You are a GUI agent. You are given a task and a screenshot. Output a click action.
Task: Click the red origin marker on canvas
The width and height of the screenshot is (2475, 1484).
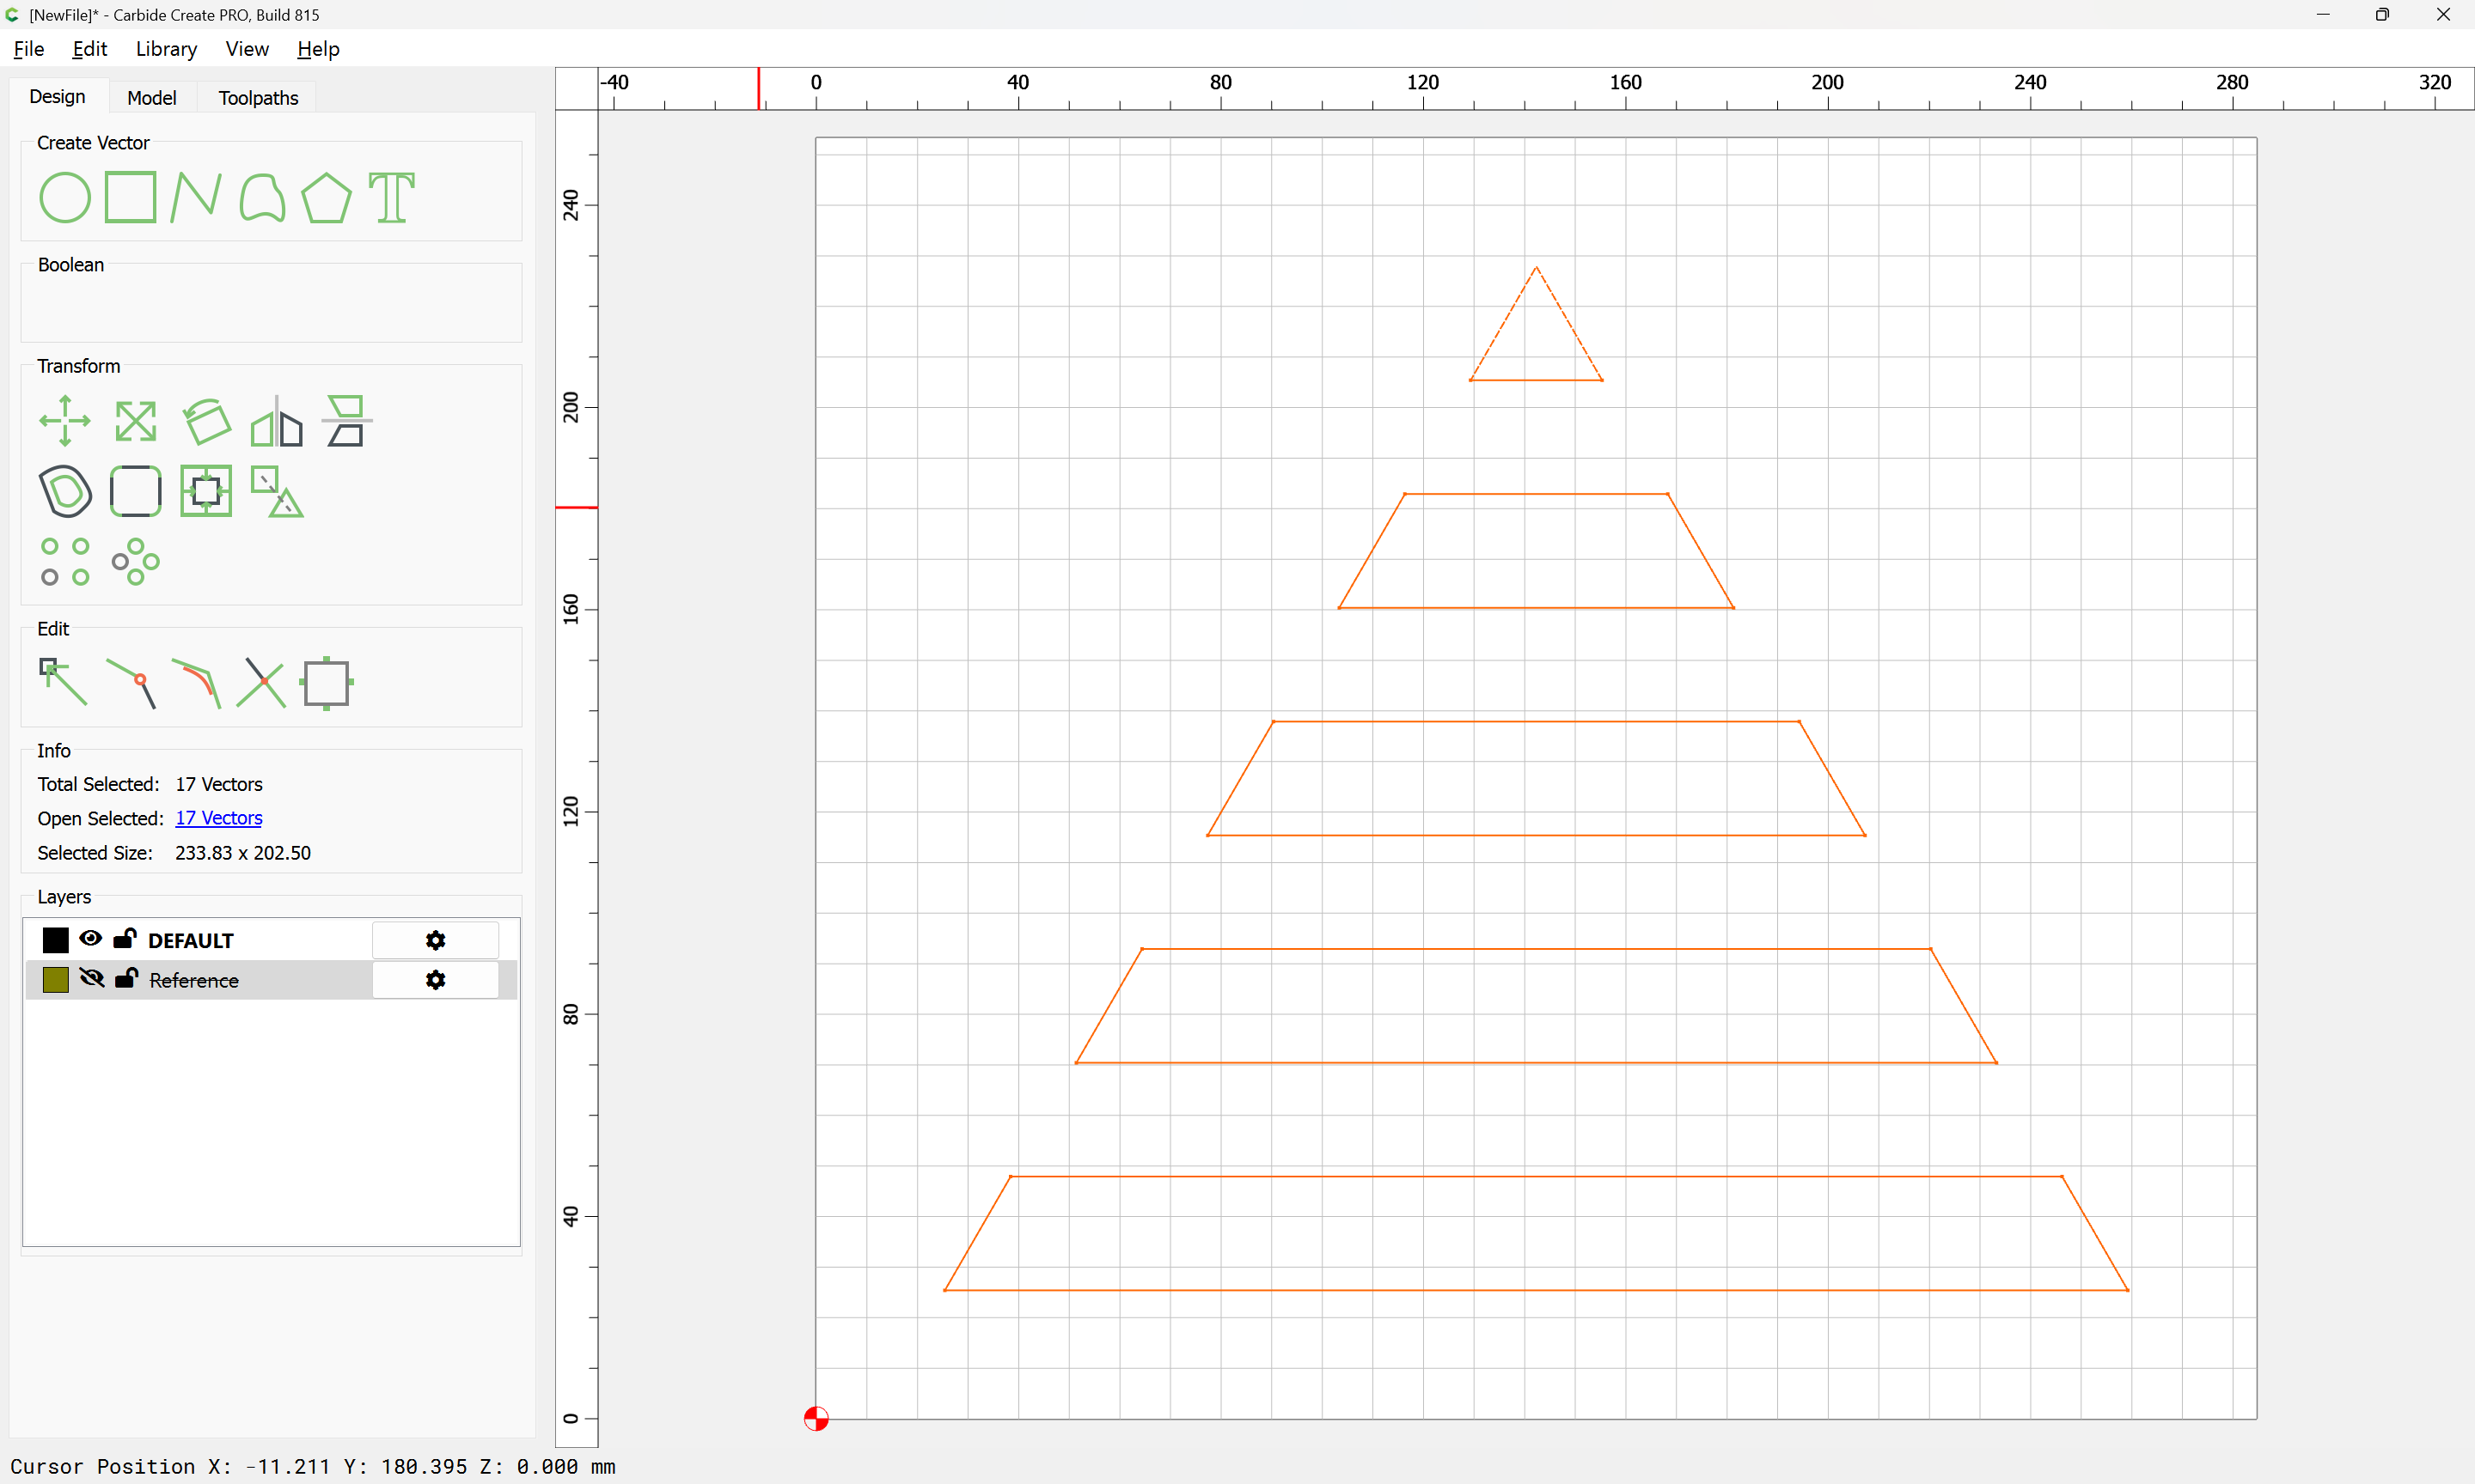pos(816,1418)
